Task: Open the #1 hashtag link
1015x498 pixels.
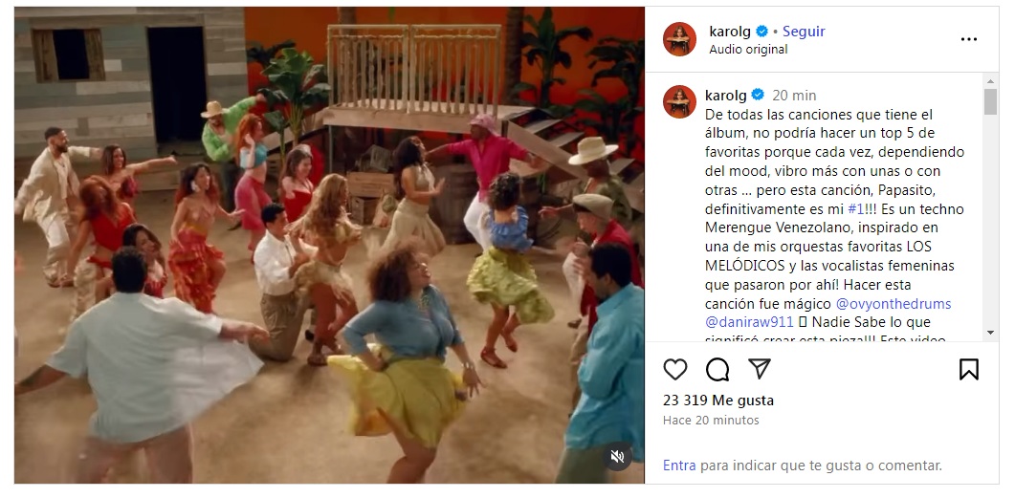Action: coord(855,209)
